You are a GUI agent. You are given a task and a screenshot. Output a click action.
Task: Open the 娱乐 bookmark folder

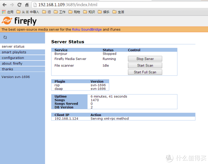tap(103, 12)
